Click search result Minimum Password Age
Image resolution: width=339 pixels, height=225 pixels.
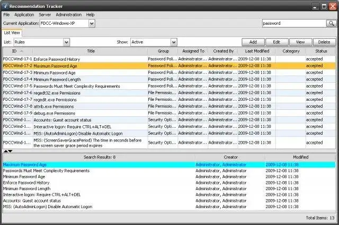[x=169, y=177]
